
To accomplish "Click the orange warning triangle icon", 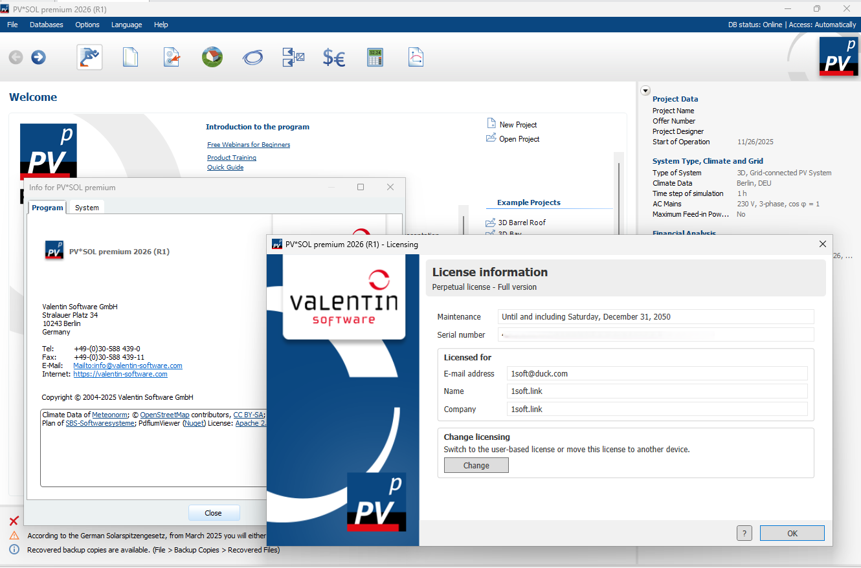I will point(14,536).
